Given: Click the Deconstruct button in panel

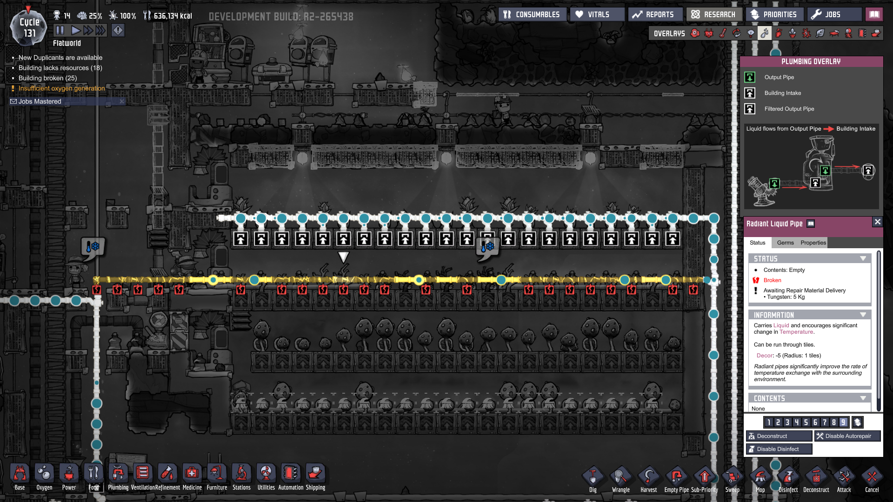Looking at the screenshot, I should coord(779,436).
